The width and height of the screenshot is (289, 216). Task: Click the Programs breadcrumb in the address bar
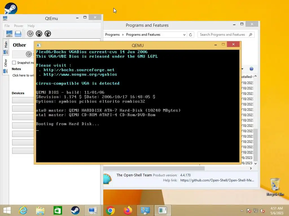point(112,35)
